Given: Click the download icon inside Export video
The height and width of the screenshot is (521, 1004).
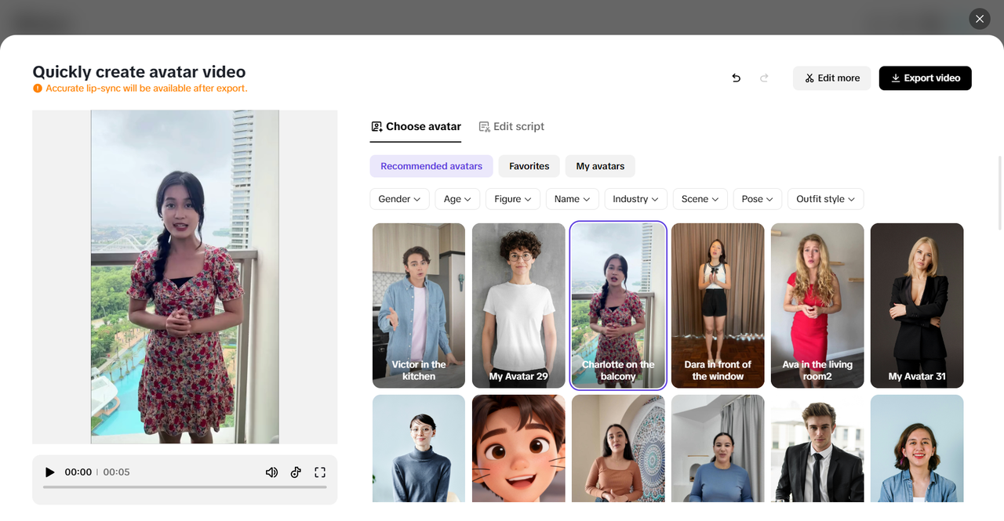Looking at the screenshot, I should tap(894, 78).
